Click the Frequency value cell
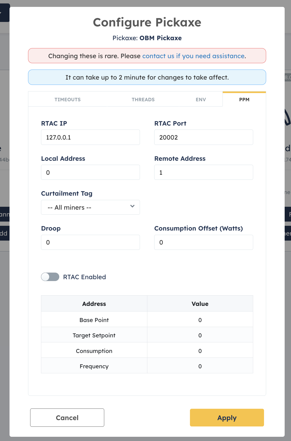Image resolution: width=291 pixels, height=441 pixels. tap(200, 366)
